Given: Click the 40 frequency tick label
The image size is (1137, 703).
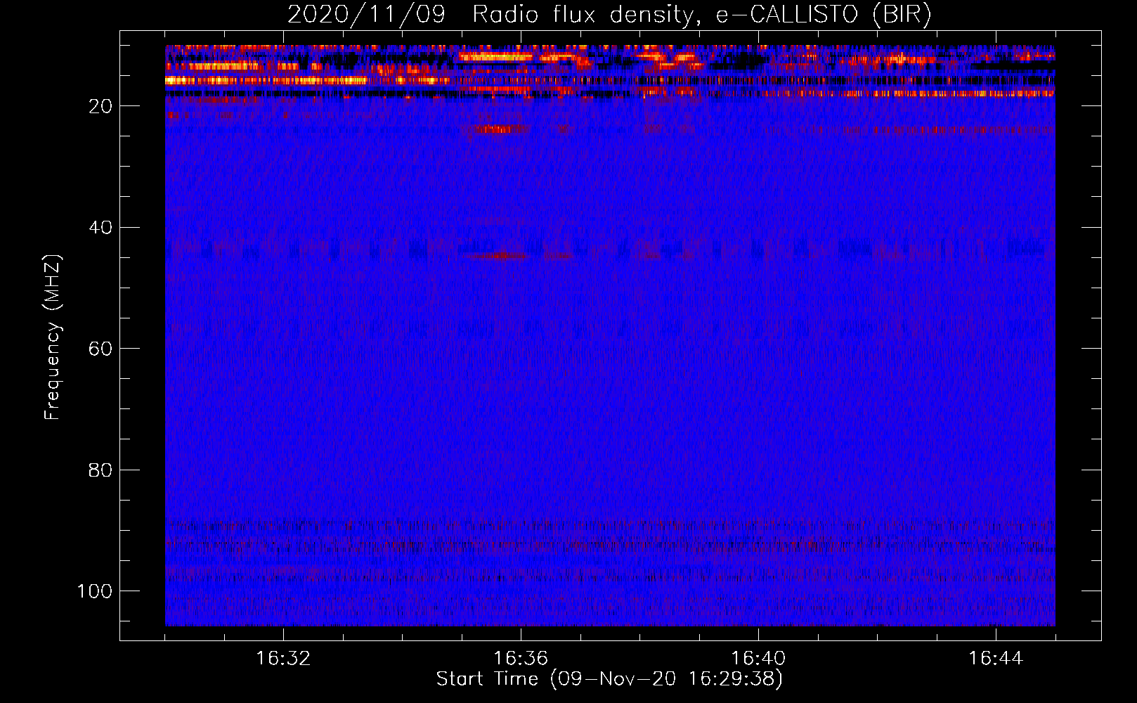Looking at the screenshot, I should [100, 228].
